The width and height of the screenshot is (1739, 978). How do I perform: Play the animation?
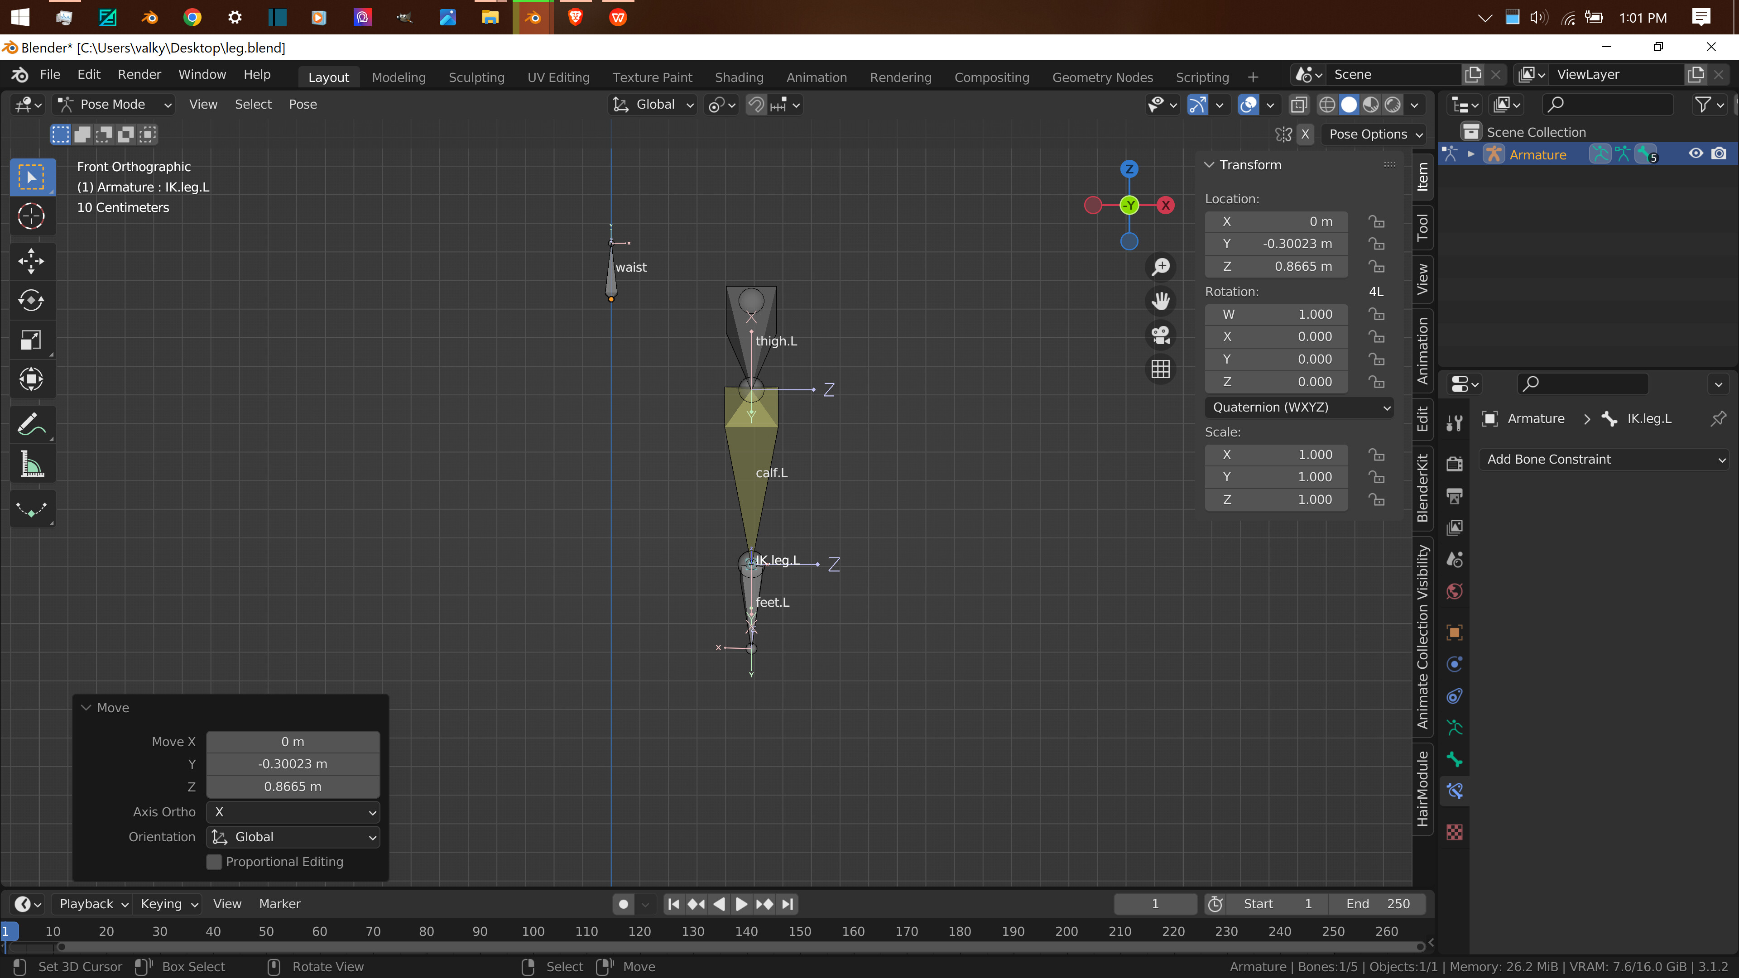point(741,904)
